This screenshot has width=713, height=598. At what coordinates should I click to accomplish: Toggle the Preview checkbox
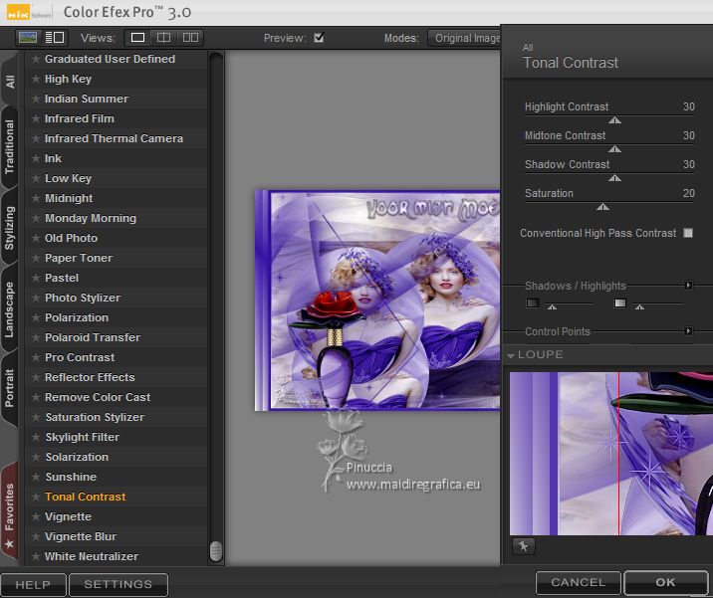(x=319, y=38)
